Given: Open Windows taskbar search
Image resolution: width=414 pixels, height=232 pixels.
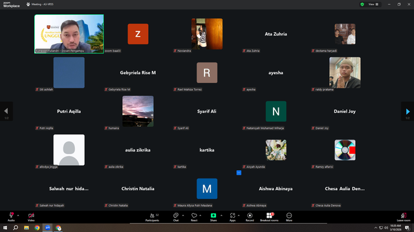Looking at the screenshot, I should point(16,227).
